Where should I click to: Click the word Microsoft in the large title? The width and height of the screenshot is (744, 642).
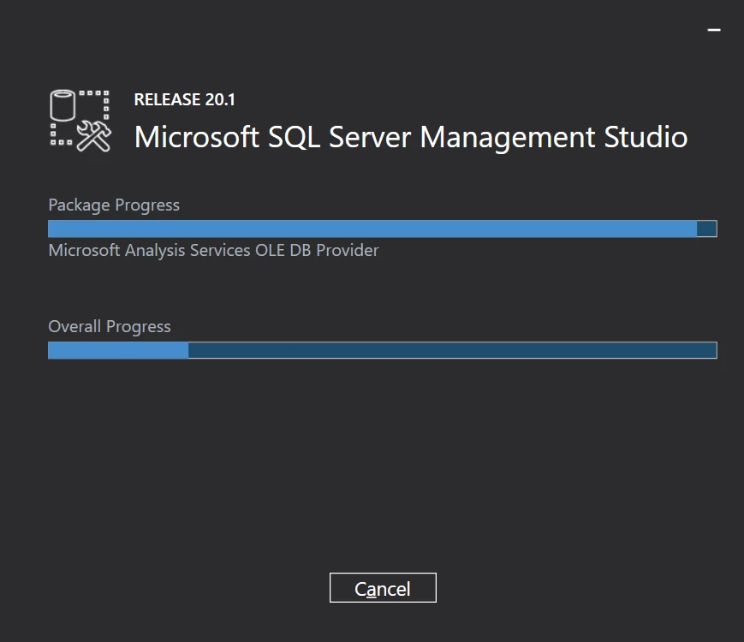[197, 137]
